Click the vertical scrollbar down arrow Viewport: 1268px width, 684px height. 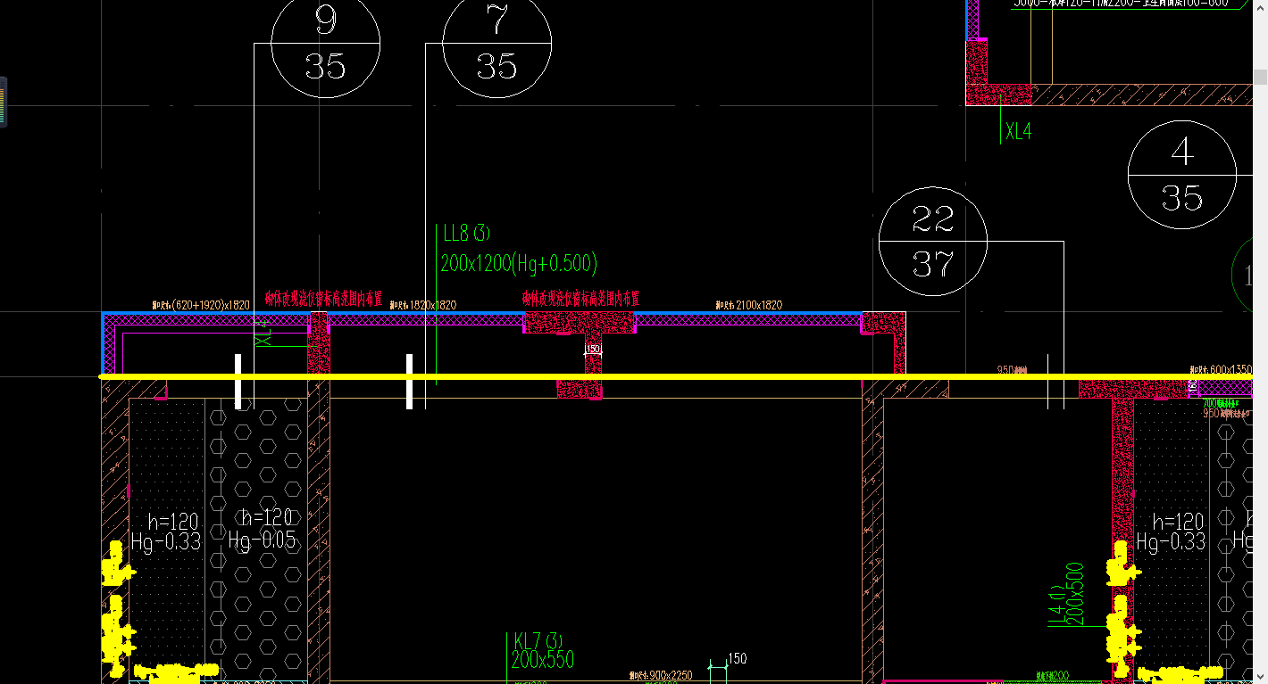click(x=1260, y=677)
